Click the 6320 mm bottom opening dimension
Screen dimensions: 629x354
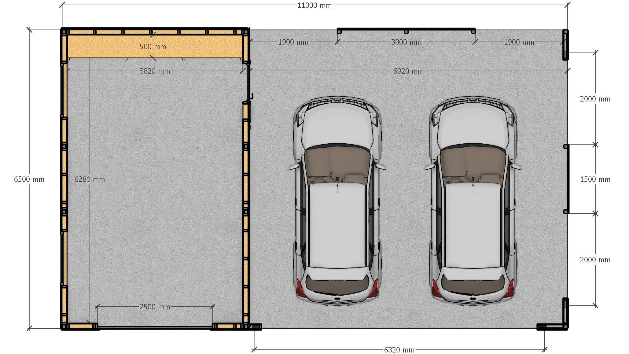pos(399,350)
